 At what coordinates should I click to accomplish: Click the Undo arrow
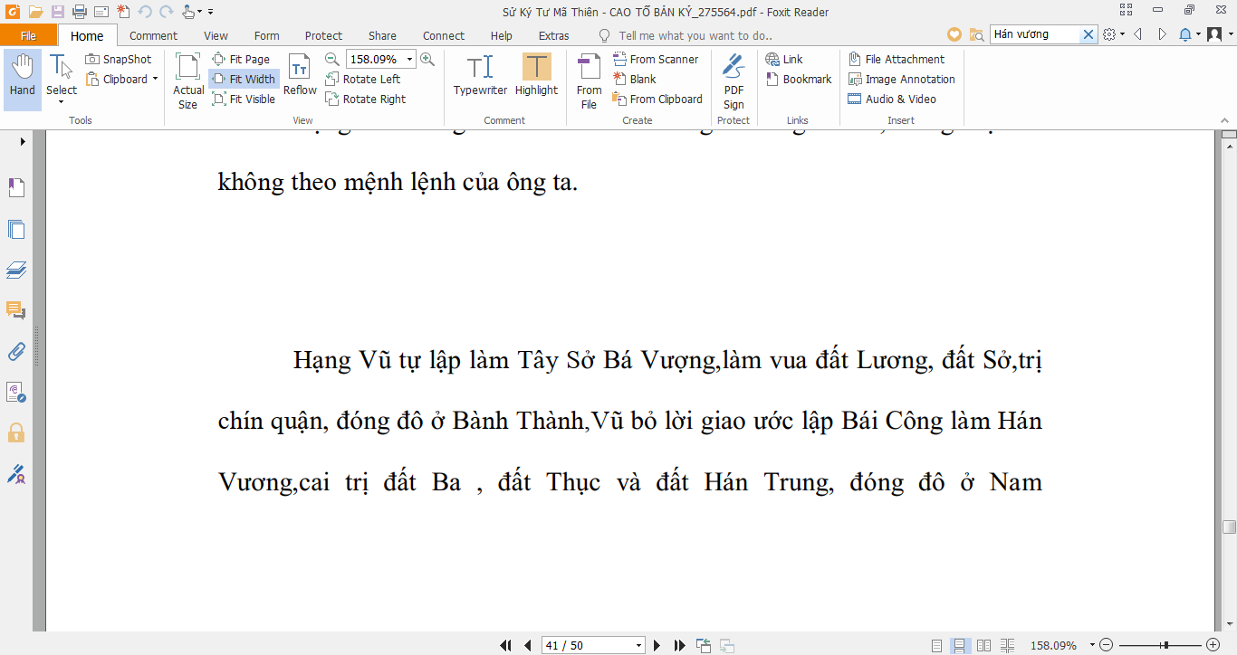(145, 12)
